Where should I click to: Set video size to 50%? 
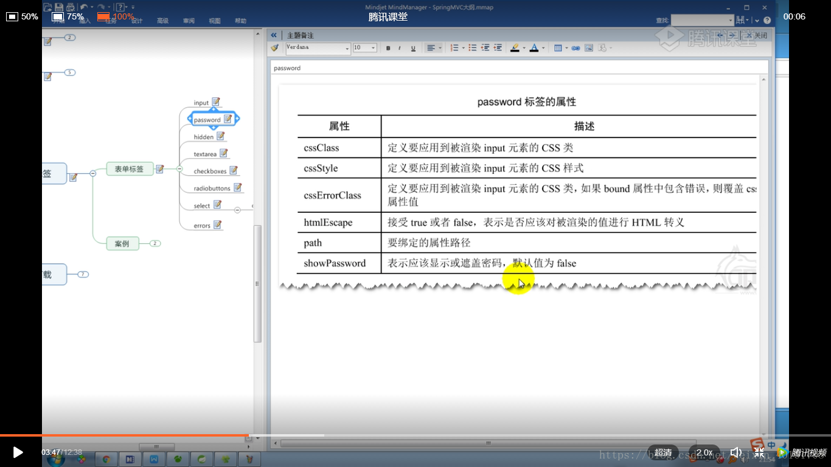coord(23,16)
